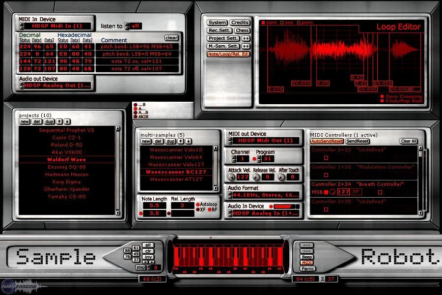Expand Project Sett. with the ++ button
Image resolution: width=442 pixels, height=295 pixels.
246,38
